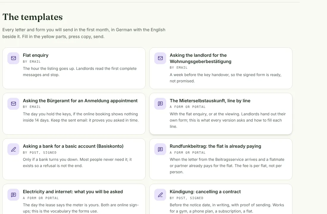Click 'A FORM OR PORTAL' label under Electricity and internet
This screenshot has height=214, width=327.
click(x=41, y=198)
